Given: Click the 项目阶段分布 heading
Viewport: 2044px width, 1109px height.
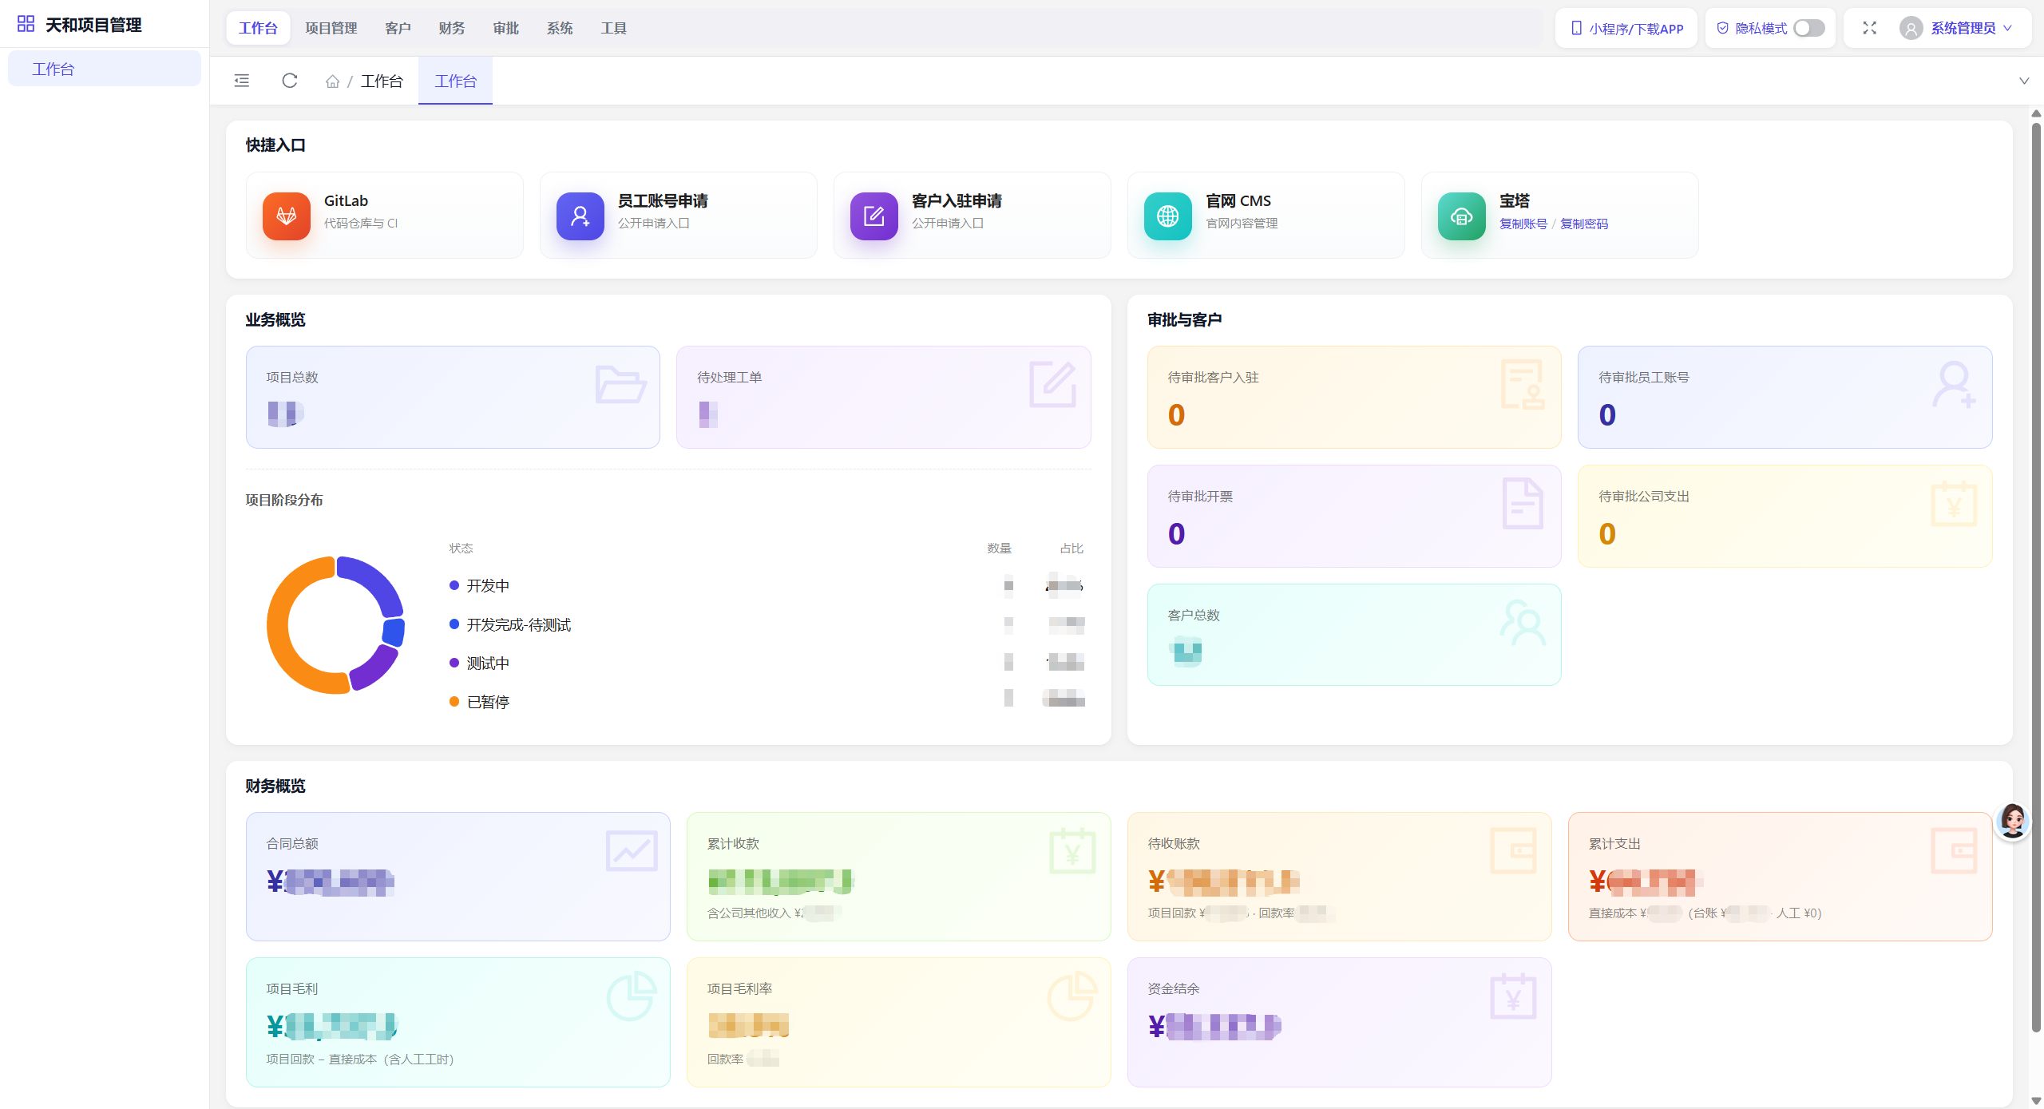Looking at the screenshot, I should tap(284, 500).
